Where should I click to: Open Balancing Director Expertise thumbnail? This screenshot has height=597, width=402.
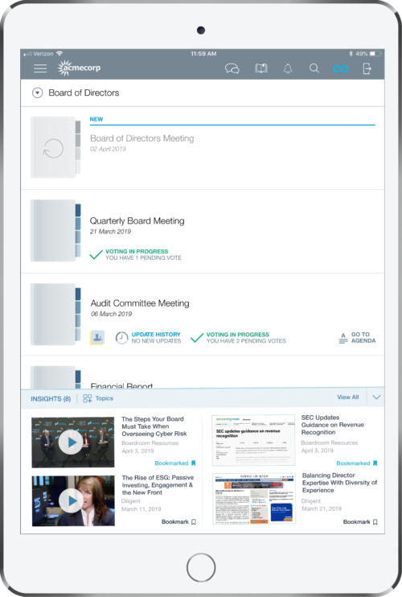click(254, 498)
